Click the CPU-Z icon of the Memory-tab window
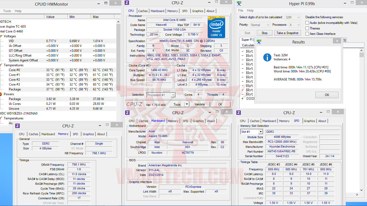The height and width of the screenshot is (206, 367). [x=17, y=126]
